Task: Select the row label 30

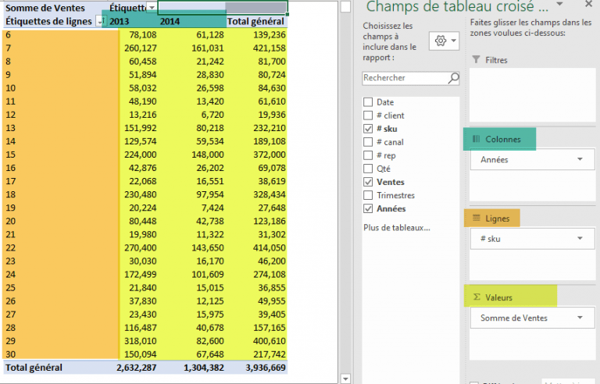Action: pos(55,354)
